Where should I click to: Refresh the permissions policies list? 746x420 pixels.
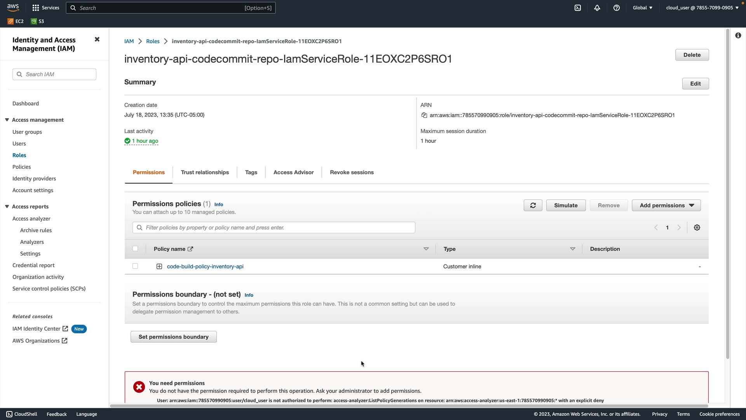click(533, 205)
